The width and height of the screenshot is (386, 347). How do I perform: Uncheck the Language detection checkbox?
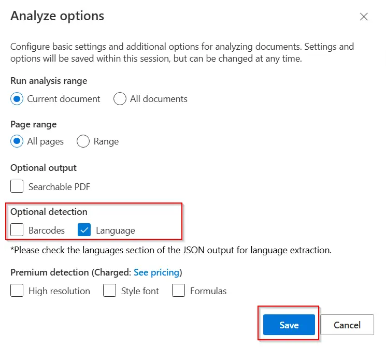[84, 230]
